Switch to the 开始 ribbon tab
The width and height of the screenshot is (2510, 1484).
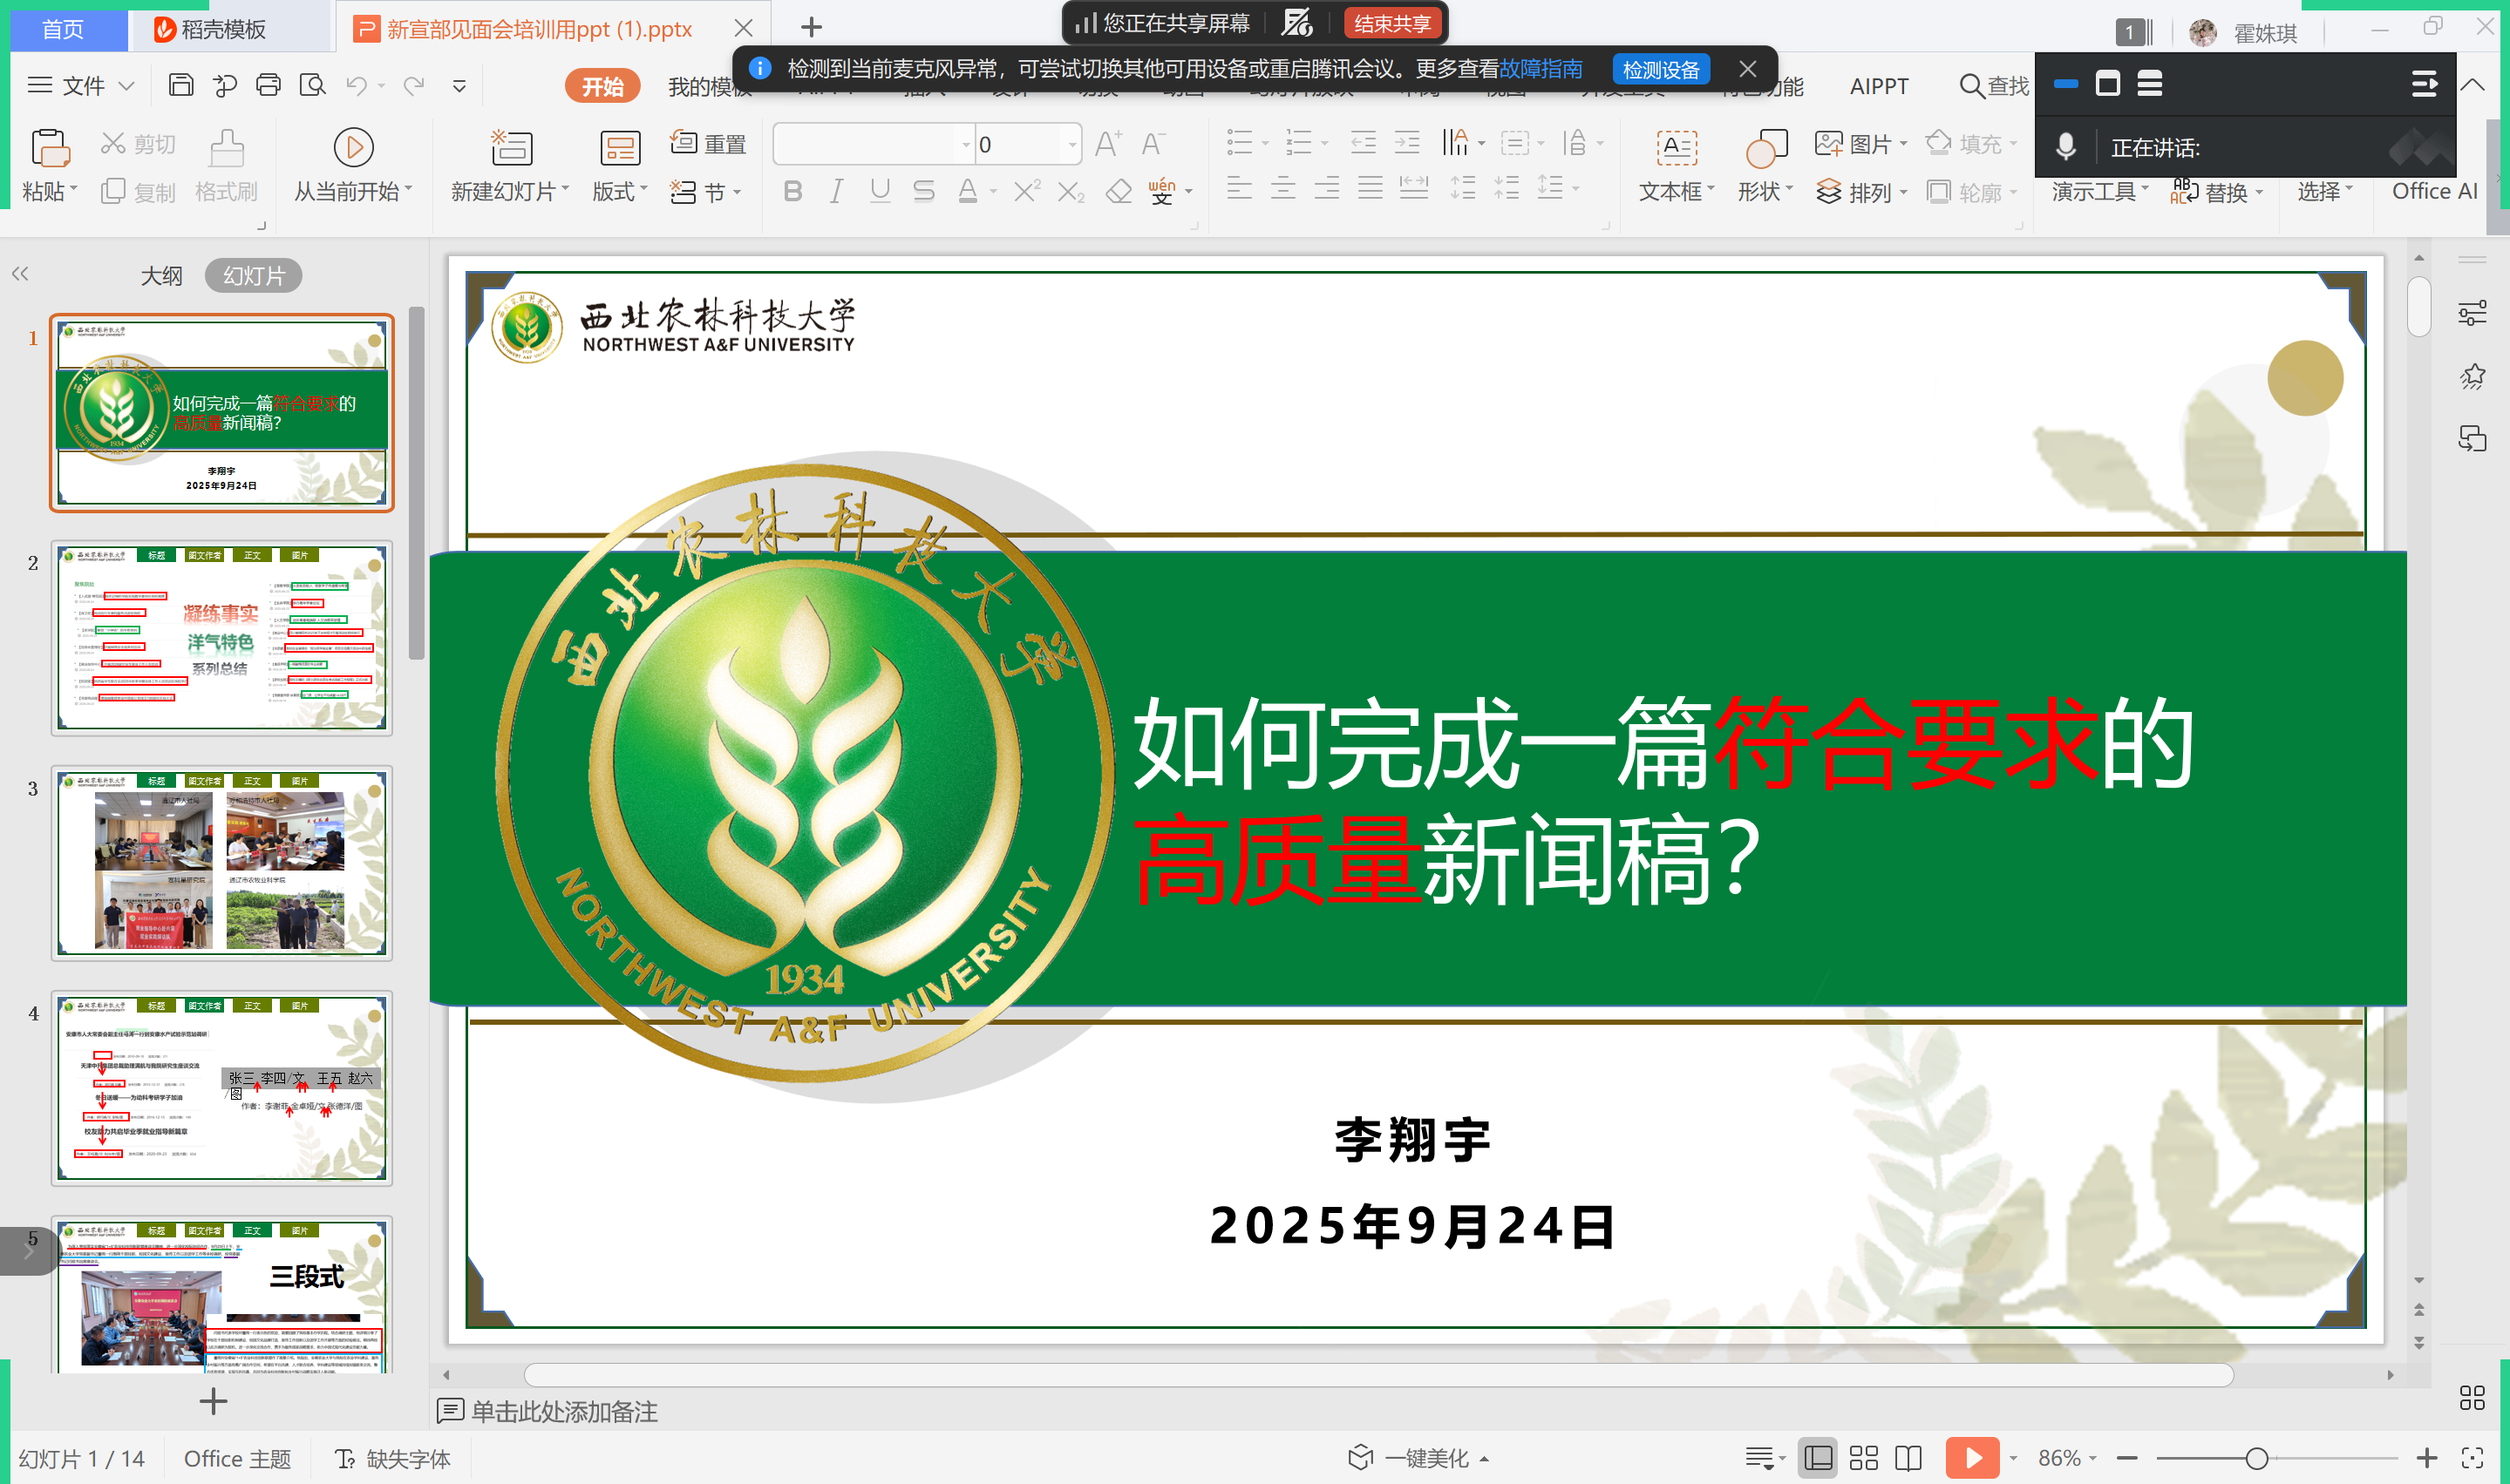coord(602,85)
